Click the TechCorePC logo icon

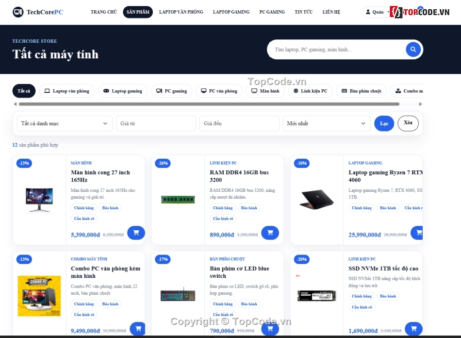[18, 12]
